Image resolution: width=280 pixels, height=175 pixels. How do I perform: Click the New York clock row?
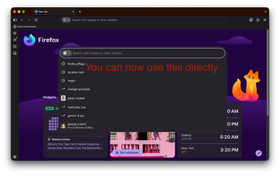210,150
